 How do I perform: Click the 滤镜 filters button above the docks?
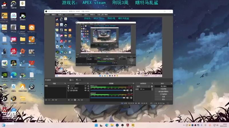[79, 80]
